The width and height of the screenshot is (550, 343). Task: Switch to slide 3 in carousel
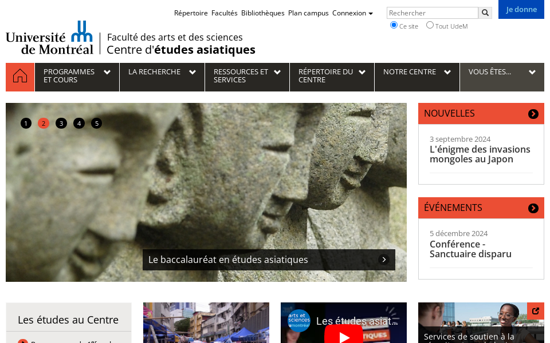tap(61, 123)
